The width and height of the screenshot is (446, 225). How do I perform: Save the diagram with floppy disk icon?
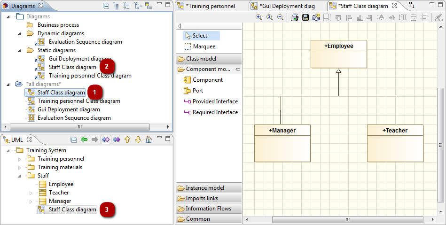[305, 17]
